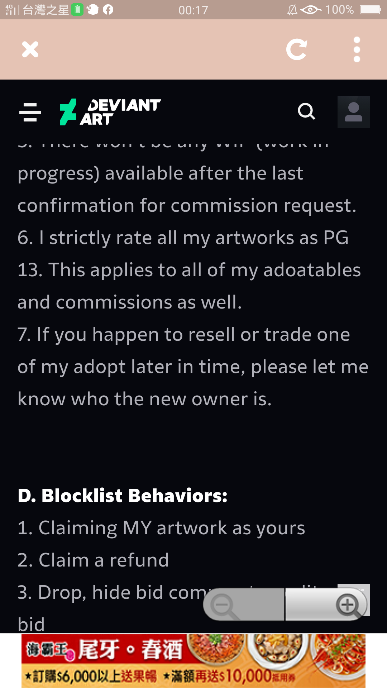Viewport: 387px width, 688px height.
Task: Open DeviantArt hamburger navigation menu
Action: point(30,112)
